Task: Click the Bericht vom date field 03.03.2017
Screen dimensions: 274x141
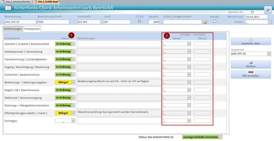Action: (257, 17)
